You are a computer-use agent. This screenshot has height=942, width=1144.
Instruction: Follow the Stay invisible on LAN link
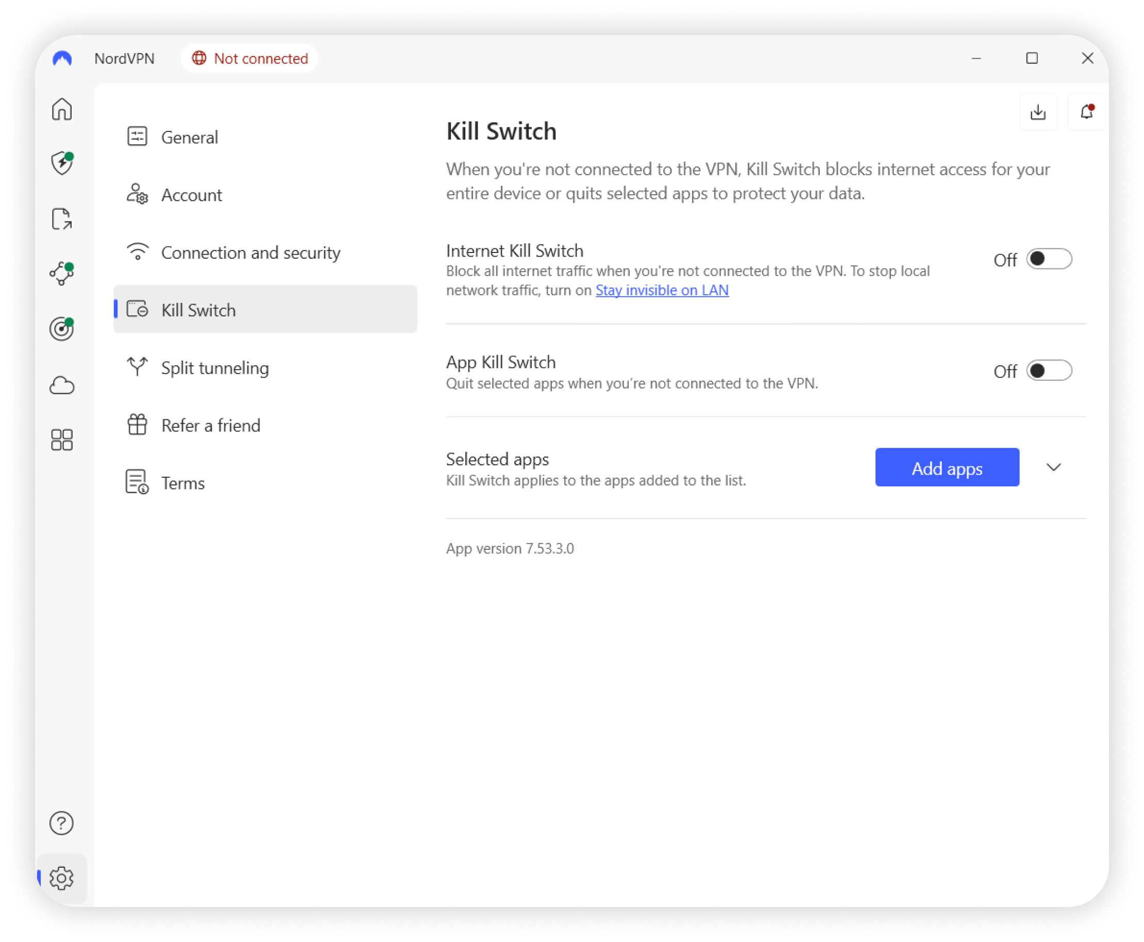(x=662, y=290)
